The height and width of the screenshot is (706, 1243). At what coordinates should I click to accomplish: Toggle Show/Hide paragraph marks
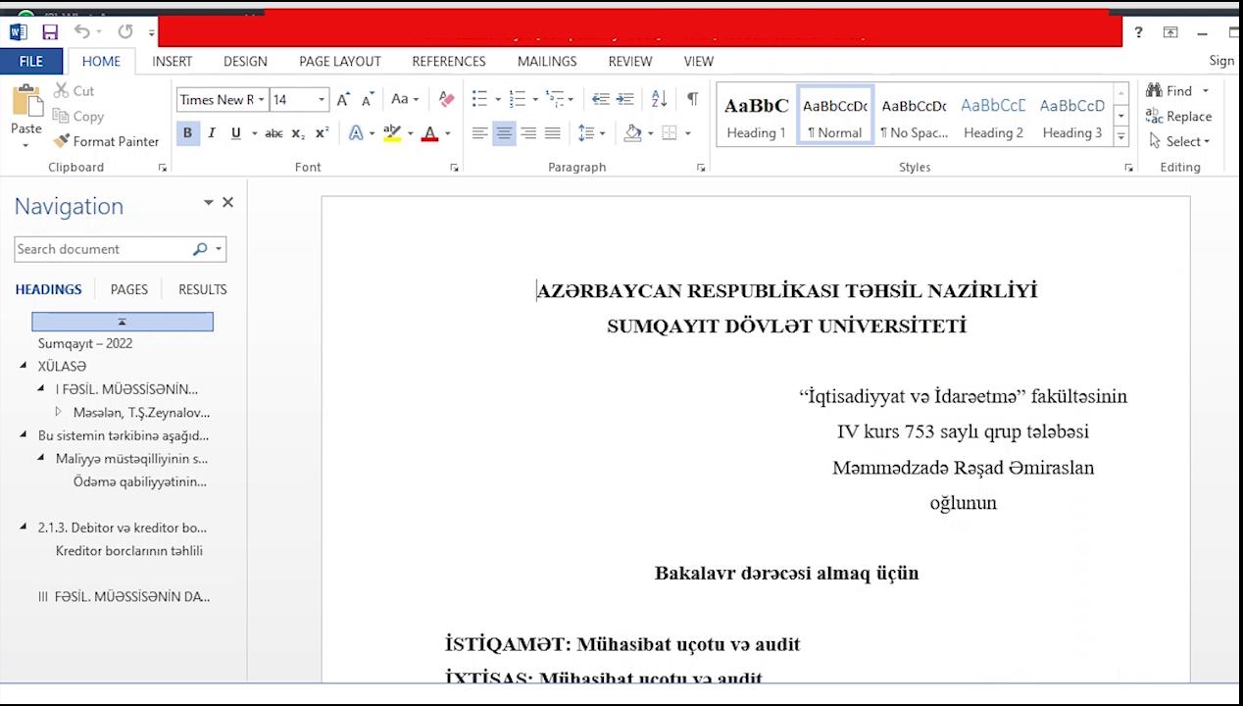point(692,99)
